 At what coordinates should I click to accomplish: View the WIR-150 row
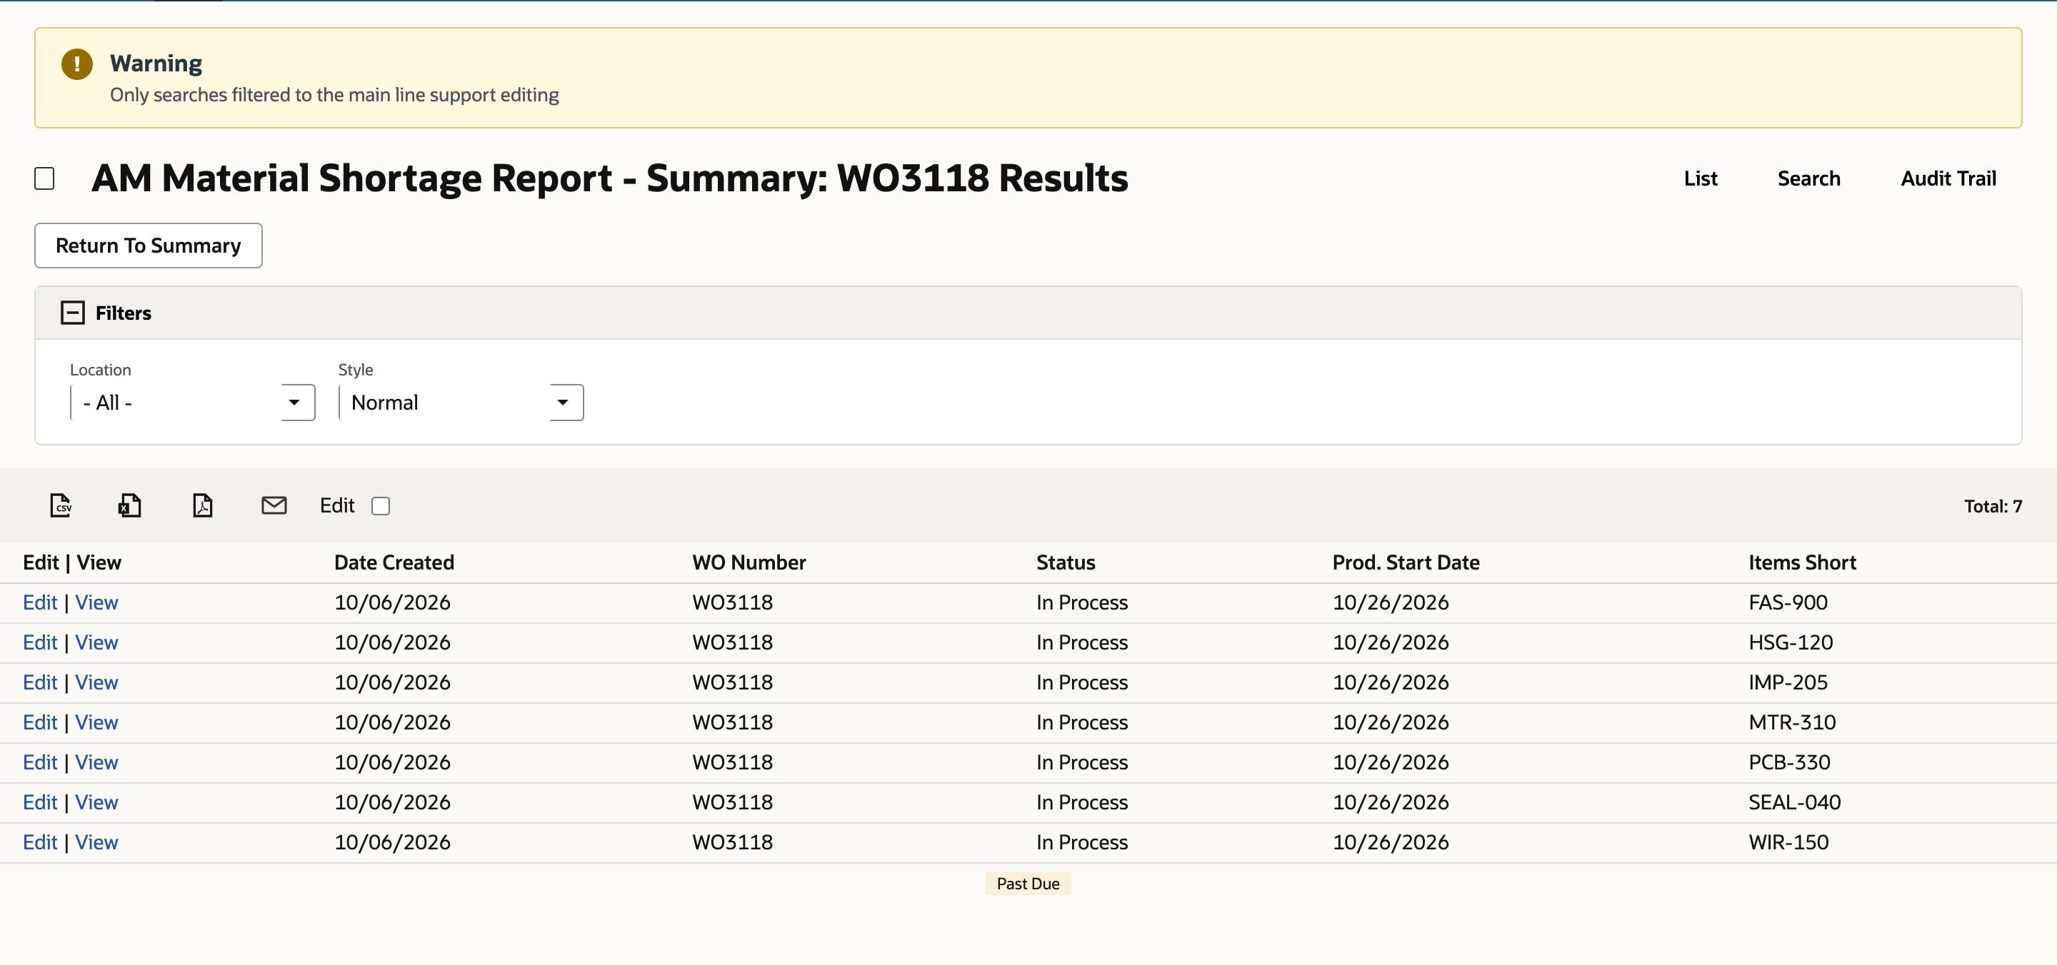coord(96,842)
